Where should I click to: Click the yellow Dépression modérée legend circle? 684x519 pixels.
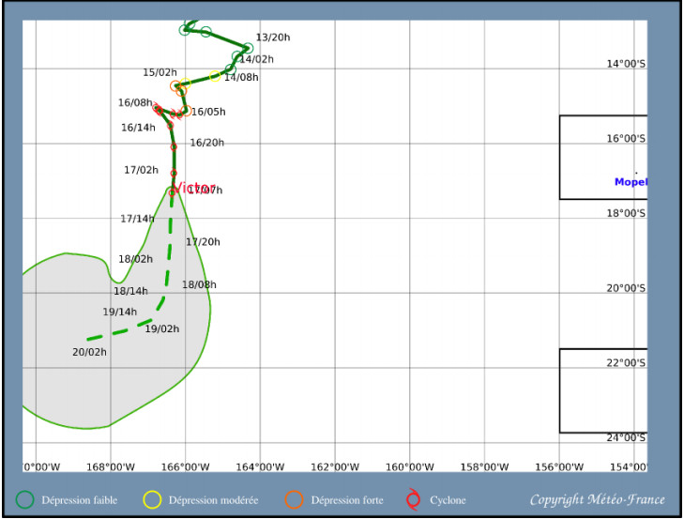click(153, 500)
